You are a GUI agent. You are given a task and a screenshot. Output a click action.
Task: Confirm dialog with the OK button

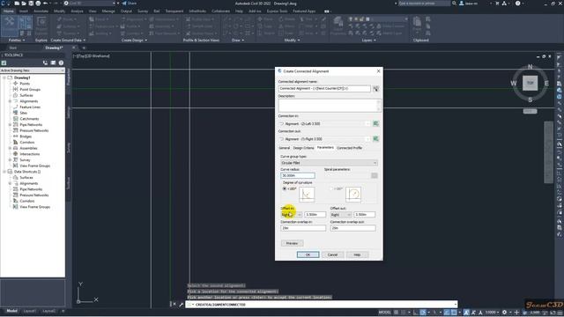308,254
